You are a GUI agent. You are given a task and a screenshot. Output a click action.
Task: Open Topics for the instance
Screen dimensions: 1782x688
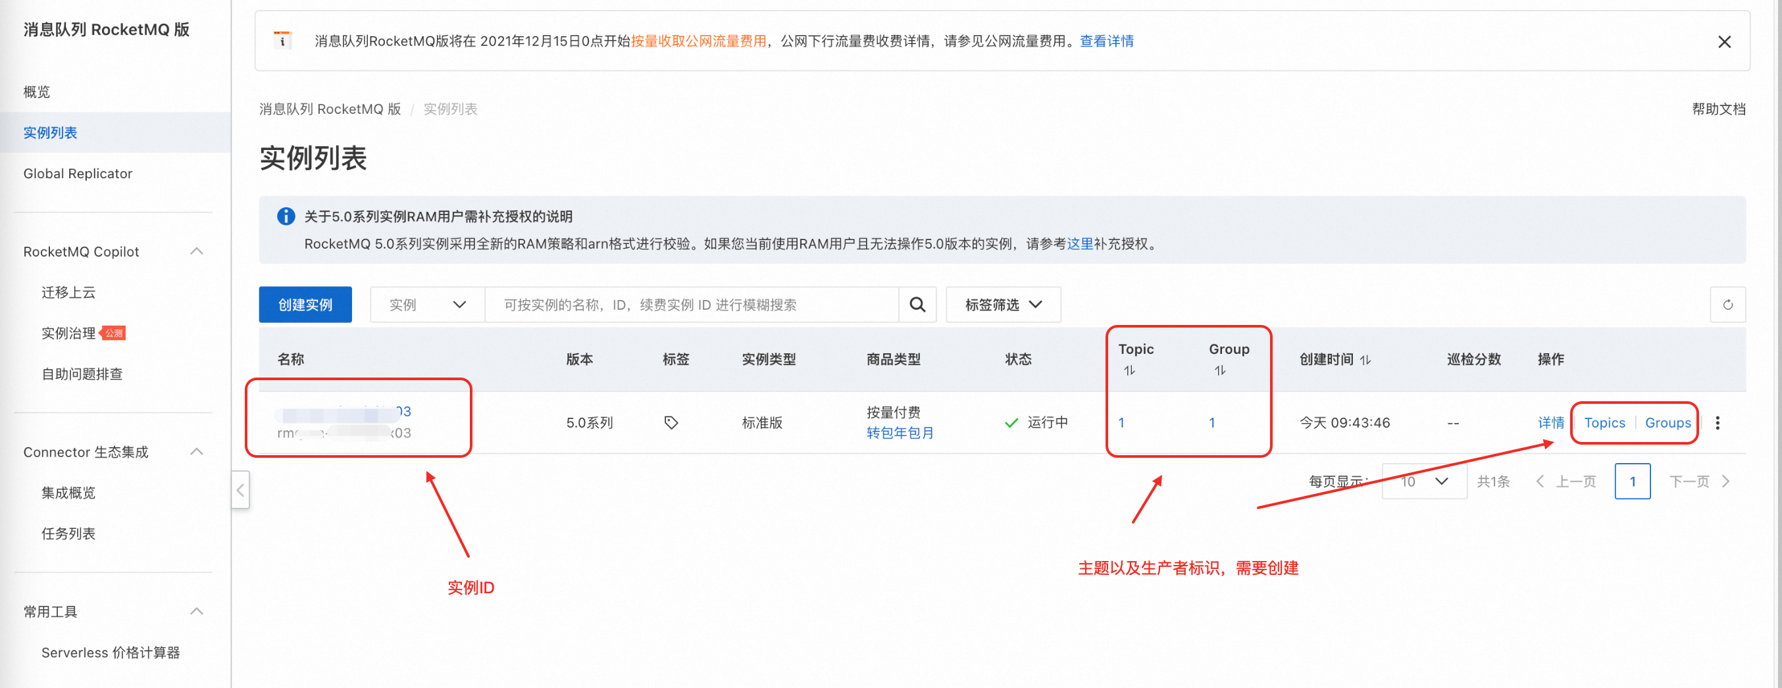(x=1604, y=422)
